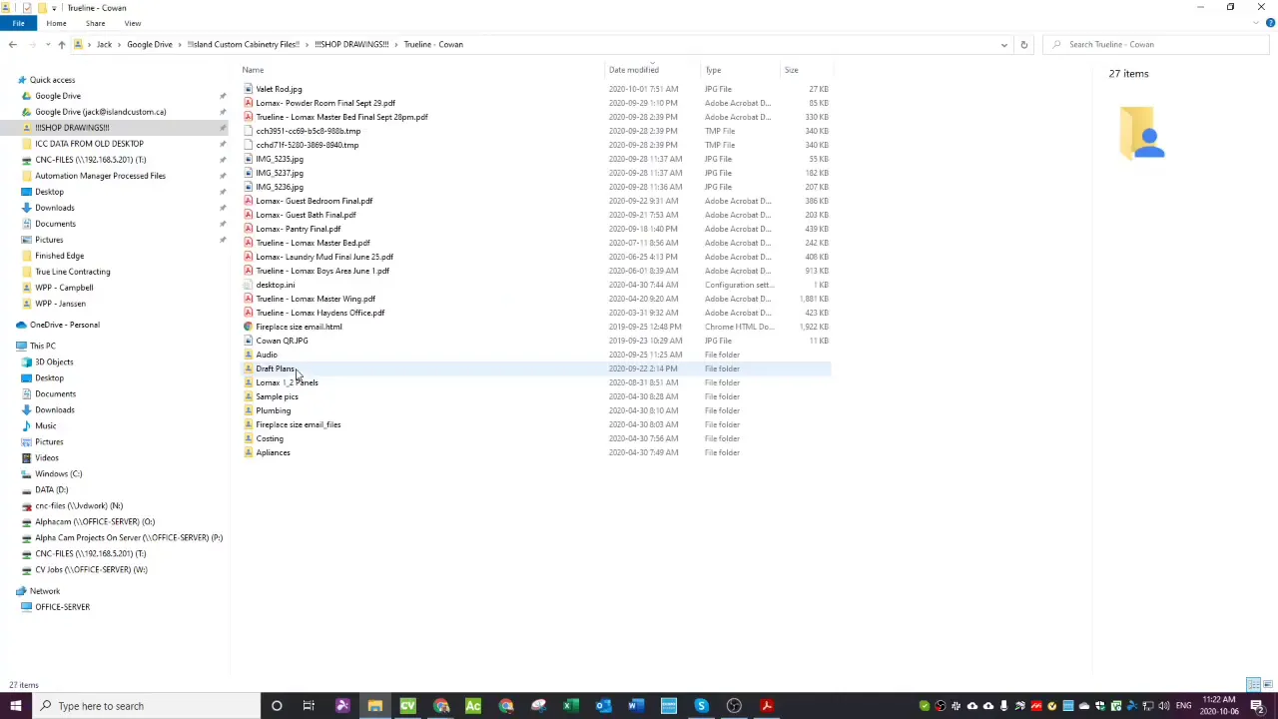Select Cowan QR.JPG file name

click(x=282, y=341)
